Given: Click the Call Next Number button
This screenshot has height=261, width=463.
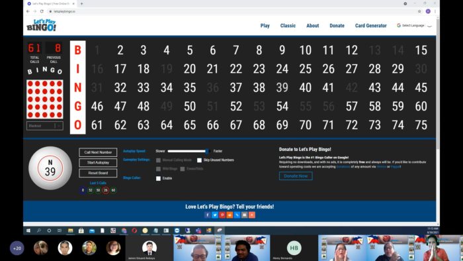Looking at the screenshot, I should point(98,152).
